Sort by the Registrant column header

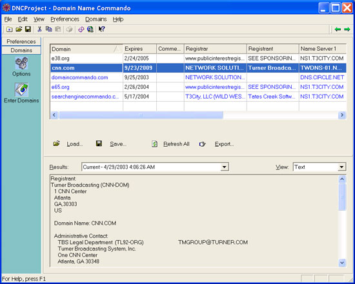pos(272,49)
